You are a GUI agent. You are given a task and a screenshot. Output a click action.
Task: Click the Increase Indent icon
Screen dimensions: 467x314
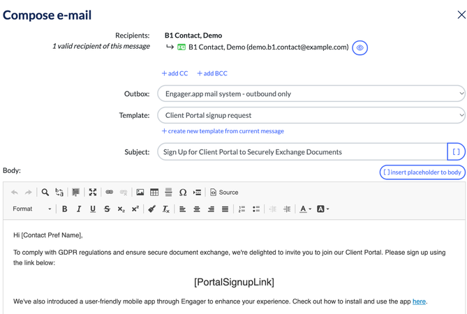pos(287,209)
